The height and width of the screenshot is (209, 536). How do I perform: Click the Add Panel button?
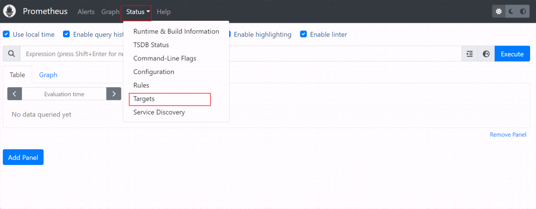point(23,157)
